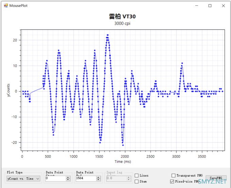Enable the Stem checkbox
Image resolution: width=231 pixels, height=188 pixels.
(137, 182)
